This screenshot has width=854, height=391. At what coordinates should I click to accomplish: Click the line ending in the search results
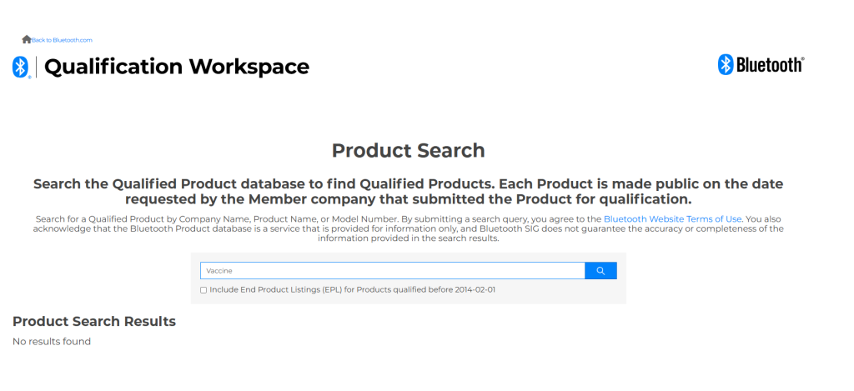[x=409, y=238]
